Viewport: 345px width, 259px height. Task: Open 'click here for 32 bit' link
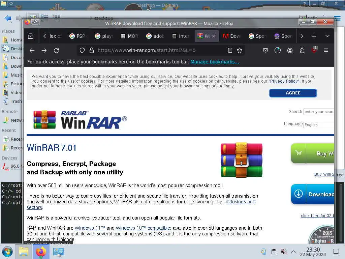pyautogui.click(x=317, y=216)
